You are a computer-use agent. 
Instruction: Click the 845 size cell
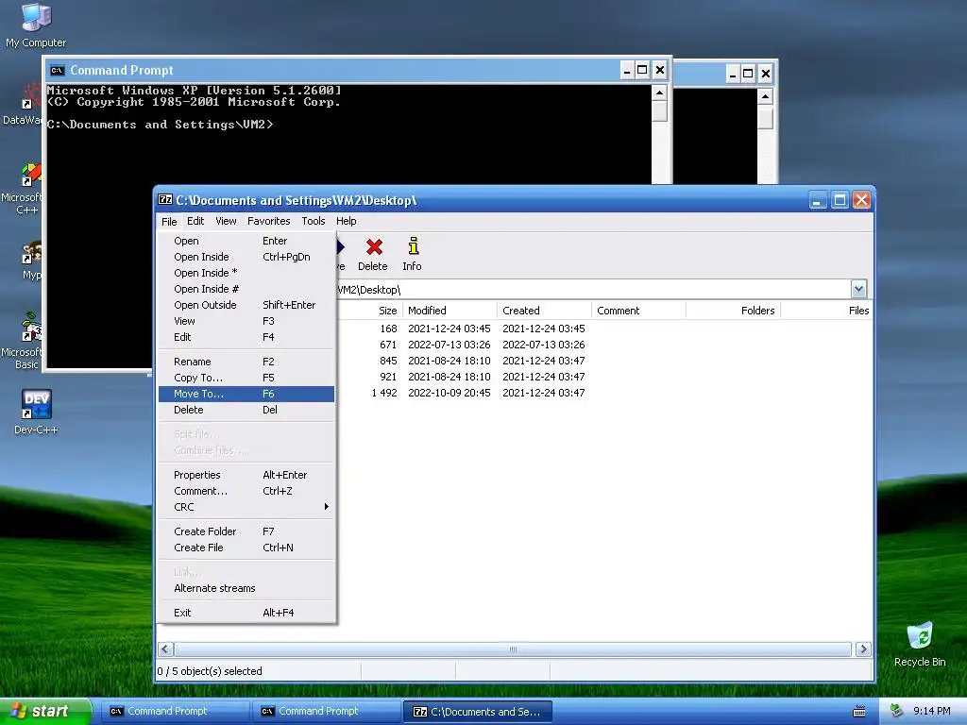pos(388,361)
